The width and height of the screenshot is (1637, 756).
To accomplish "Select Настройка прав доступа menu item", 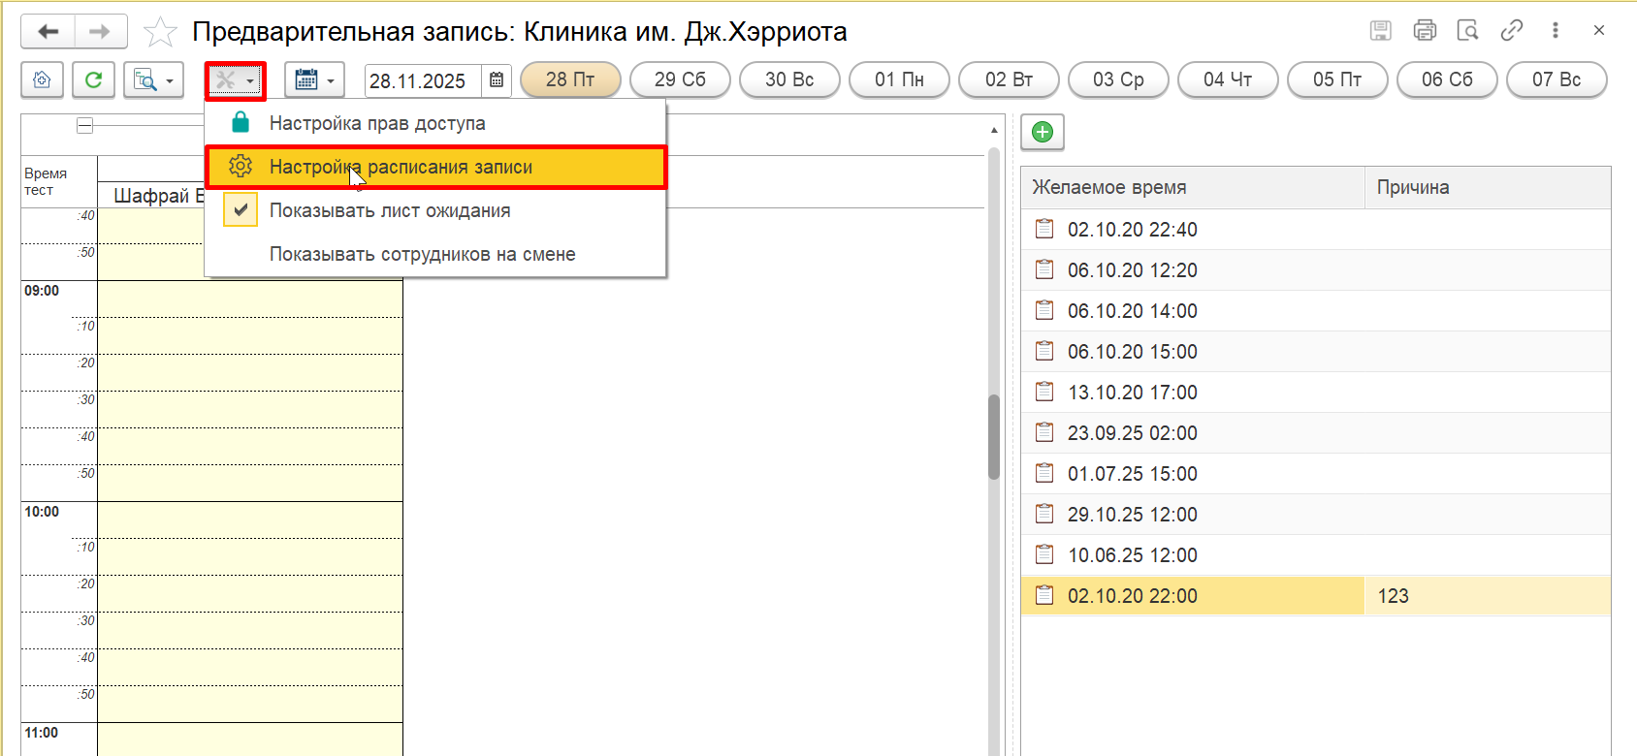I will pos(377,123).
